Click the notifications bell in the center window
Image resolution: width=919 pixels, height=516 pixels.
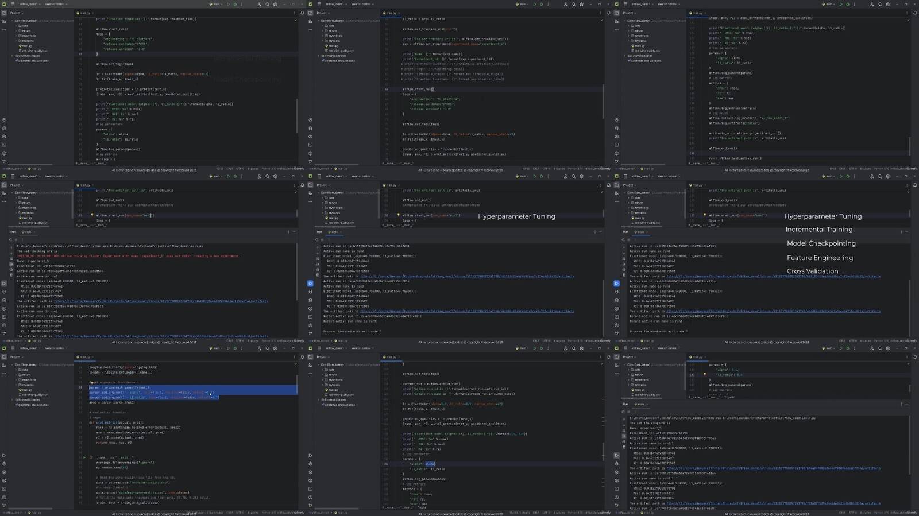(x=608, y=185)
